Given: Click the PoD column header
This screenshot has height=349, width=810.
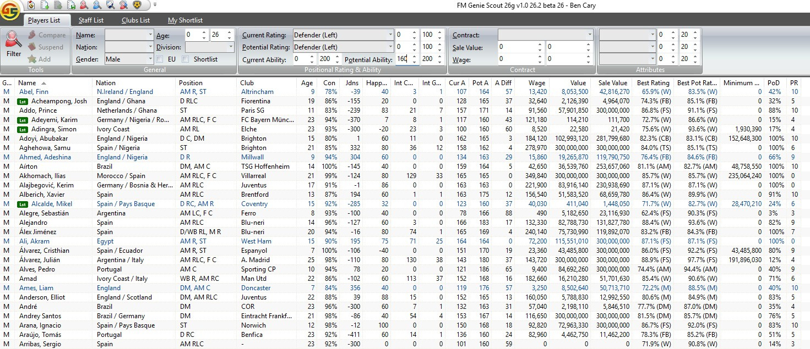Looking at the screenshot, I should (x=774, y=83).
